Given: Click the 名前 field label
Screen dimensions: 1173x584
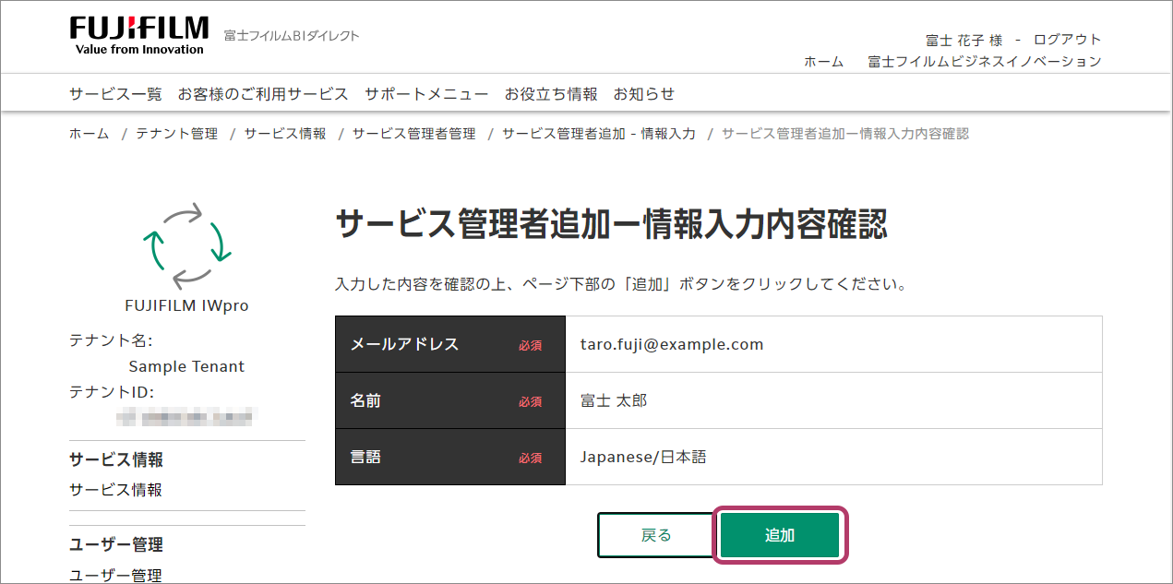Looking at the screenshot, I should [365, 400].
